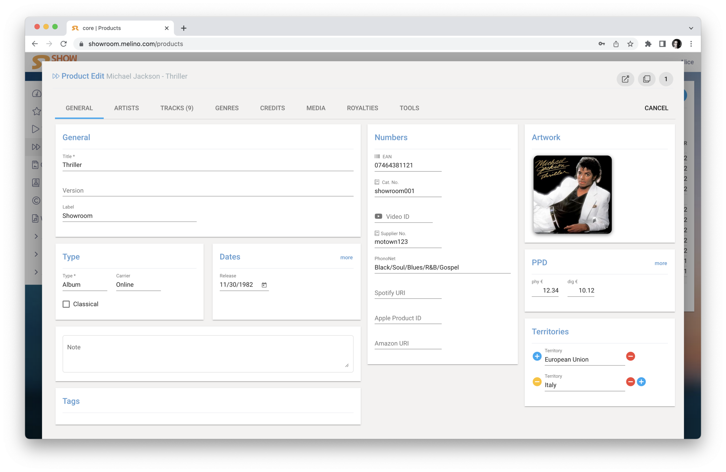Screen dimensions: 726x472
Task: Click the more link in Dates
Action: click(346, 258)
